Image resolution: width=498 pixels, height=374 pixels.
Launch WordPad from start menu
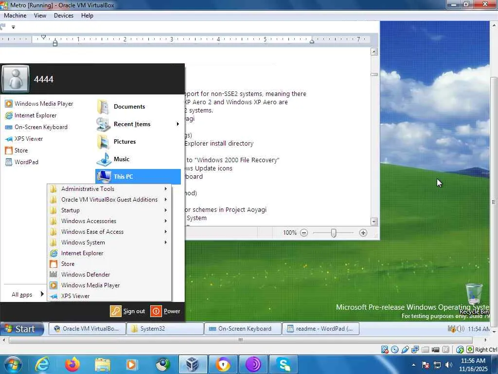click(x=21, y=162)
